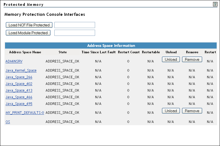Open the Java_Space_495 link
Viewport: 220px width, 146px height.
pyautogui.click(x=19, y=104)
